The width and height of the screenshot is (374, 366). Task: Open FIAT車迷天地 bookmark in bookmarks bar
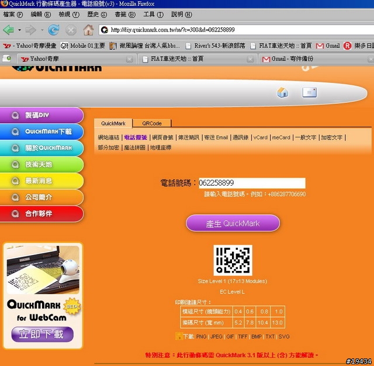(x=281, y=46)
